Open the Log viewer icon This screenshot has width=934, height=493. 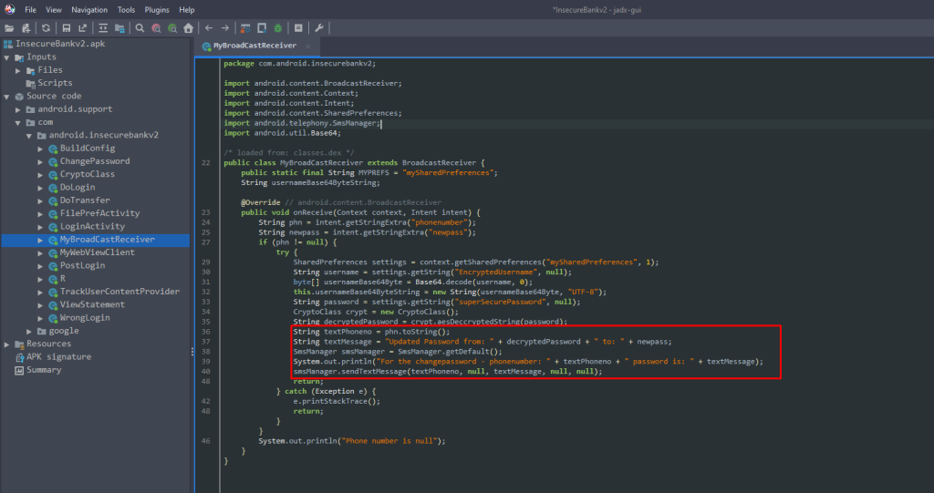pos(298,28)
